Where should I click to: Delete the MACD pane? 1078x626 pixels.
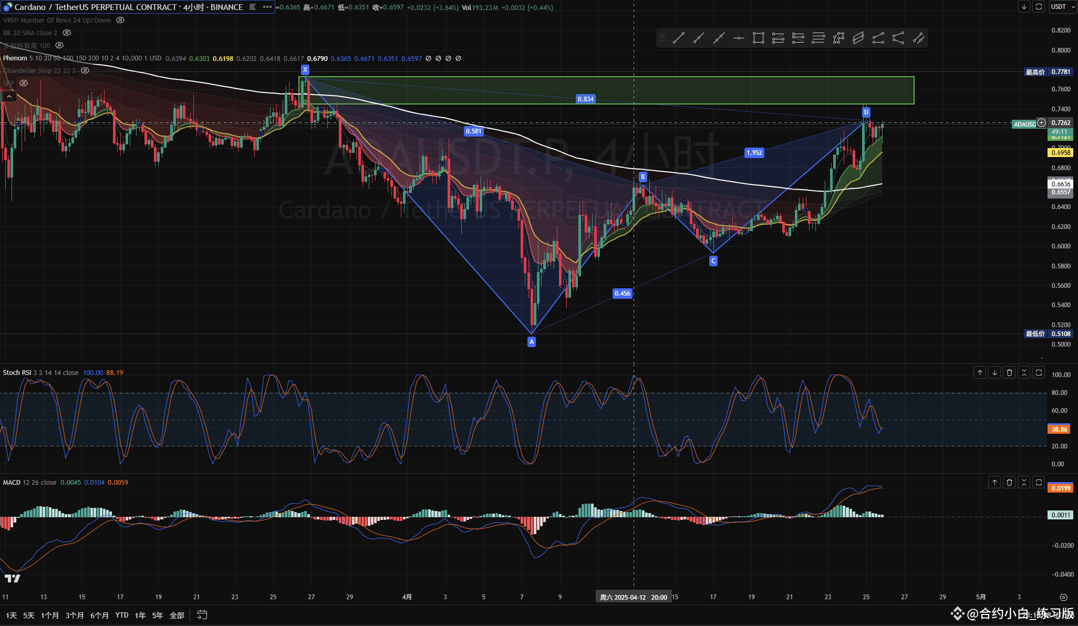[1009, 482]
